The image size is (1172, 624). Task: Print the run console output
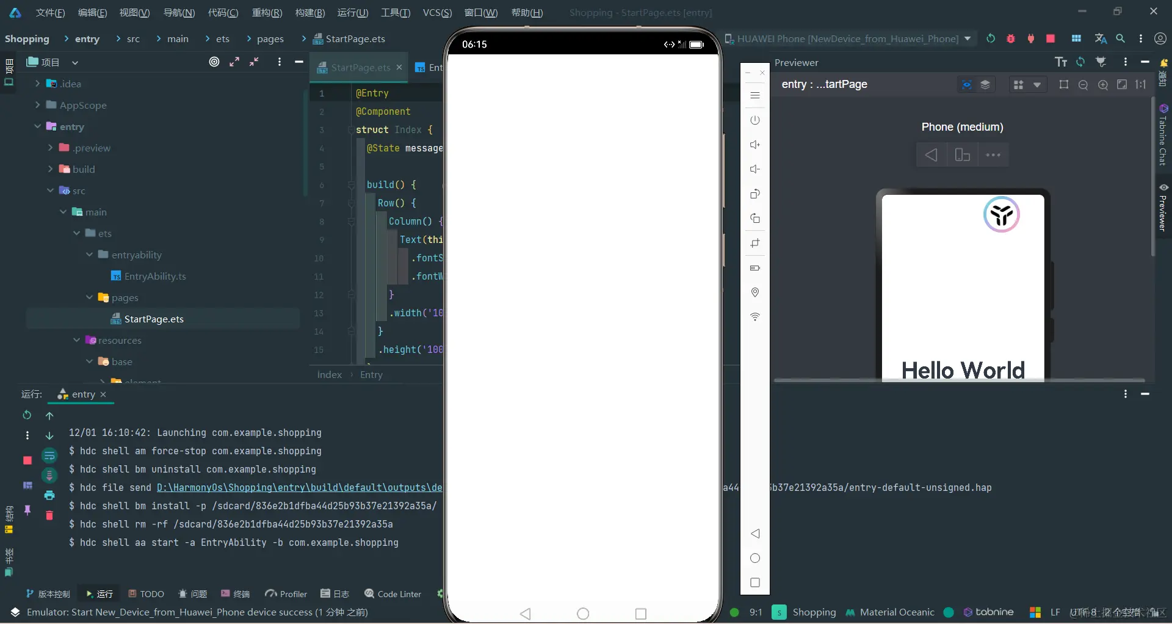[x=49, y=495]
